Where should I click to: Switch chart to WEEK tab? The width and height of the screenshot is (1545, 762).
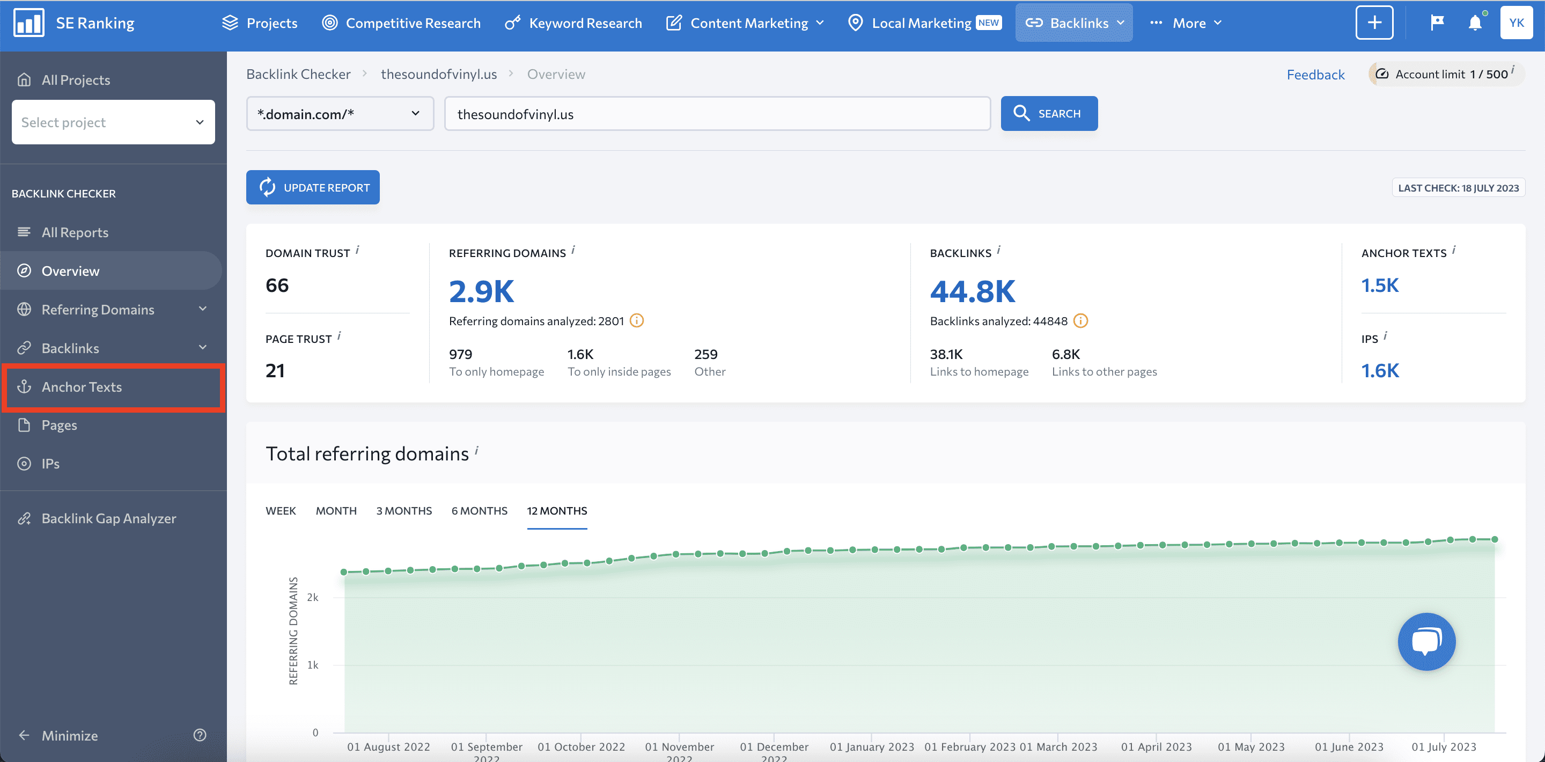coord(281,511)
